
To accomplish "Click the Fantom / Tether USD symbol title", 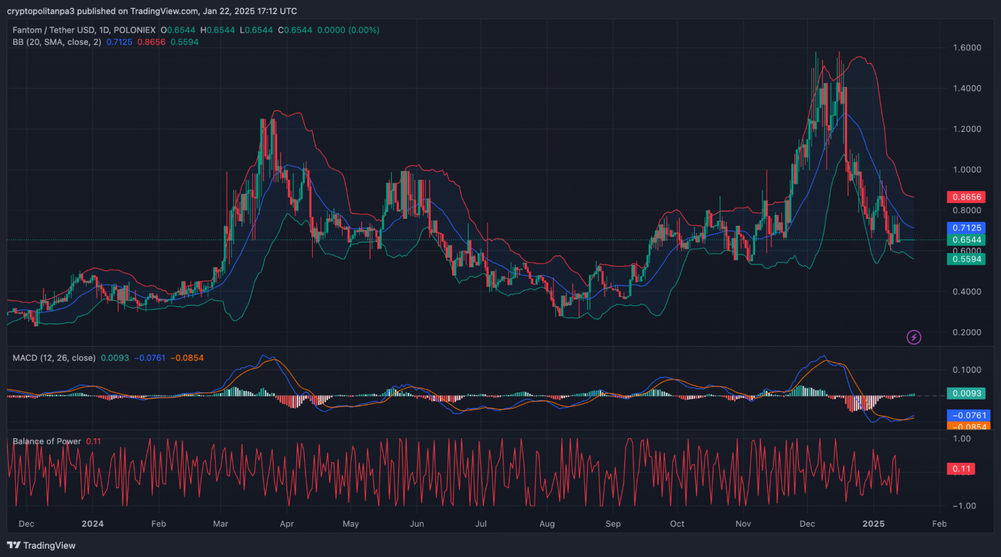I will coord(83,30).
